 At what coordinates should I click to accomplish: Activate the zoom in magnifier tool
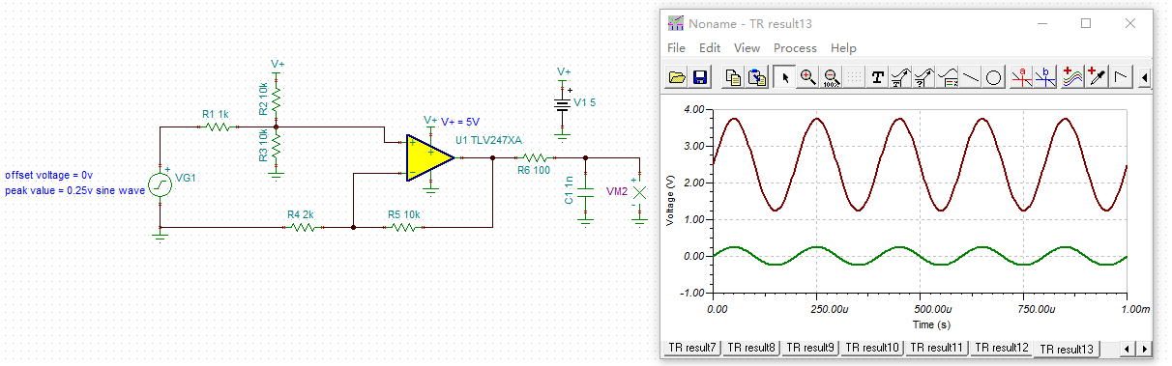tap(807, 77)
